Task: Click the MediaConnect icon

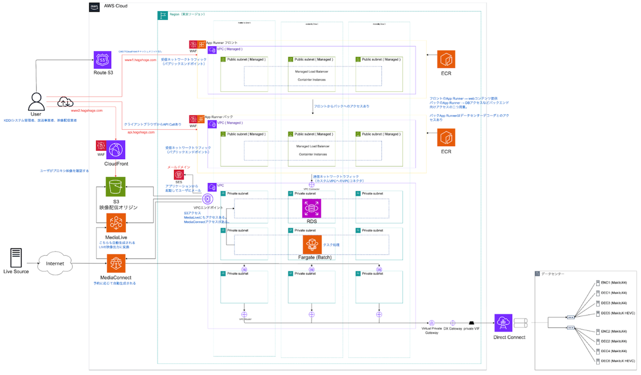Action: point(115,264)
